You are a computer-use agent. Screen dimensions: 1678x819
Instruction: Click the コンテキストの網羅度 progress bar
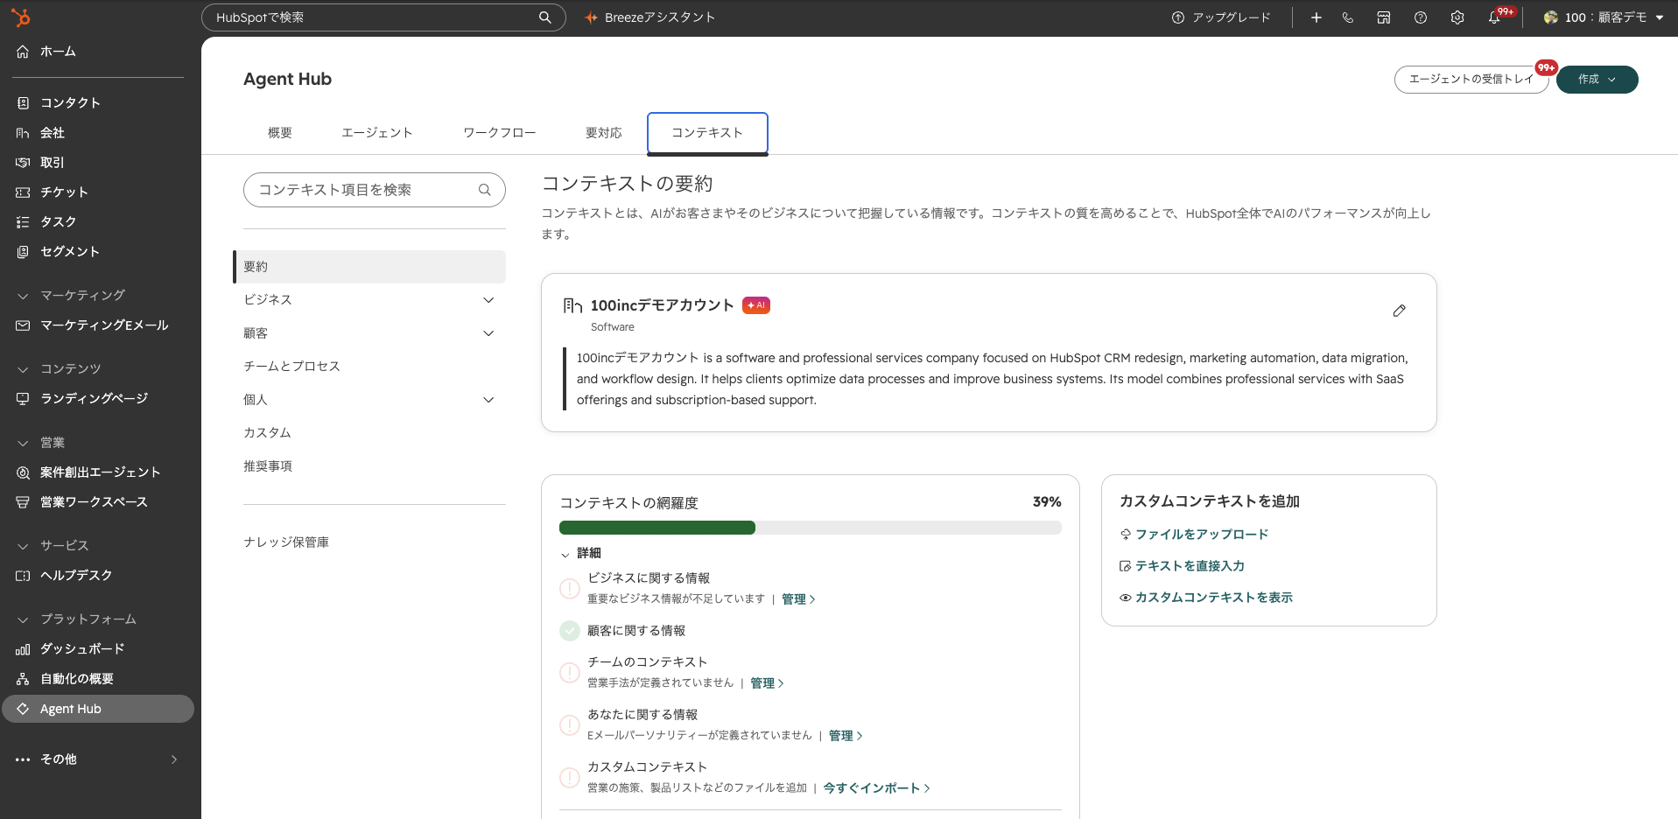811,528
